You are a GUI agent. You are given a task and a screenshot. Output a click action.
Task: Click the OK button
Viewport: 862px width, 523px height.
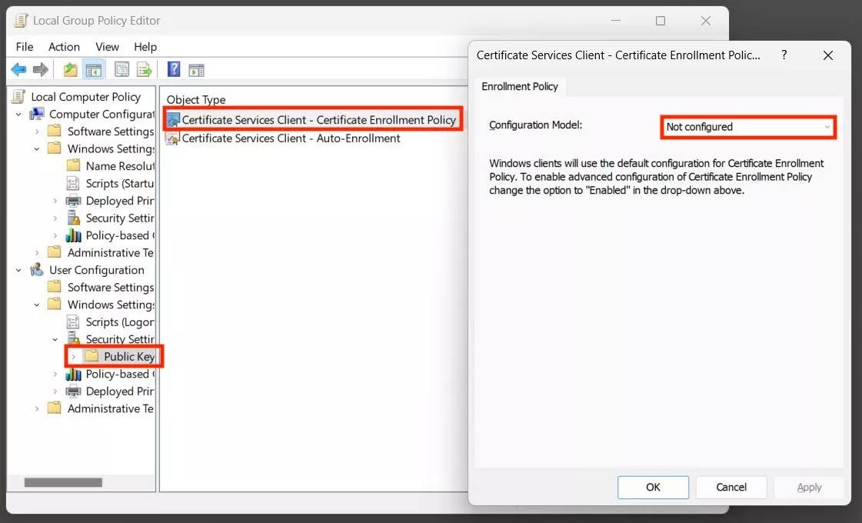click(653, 488)
